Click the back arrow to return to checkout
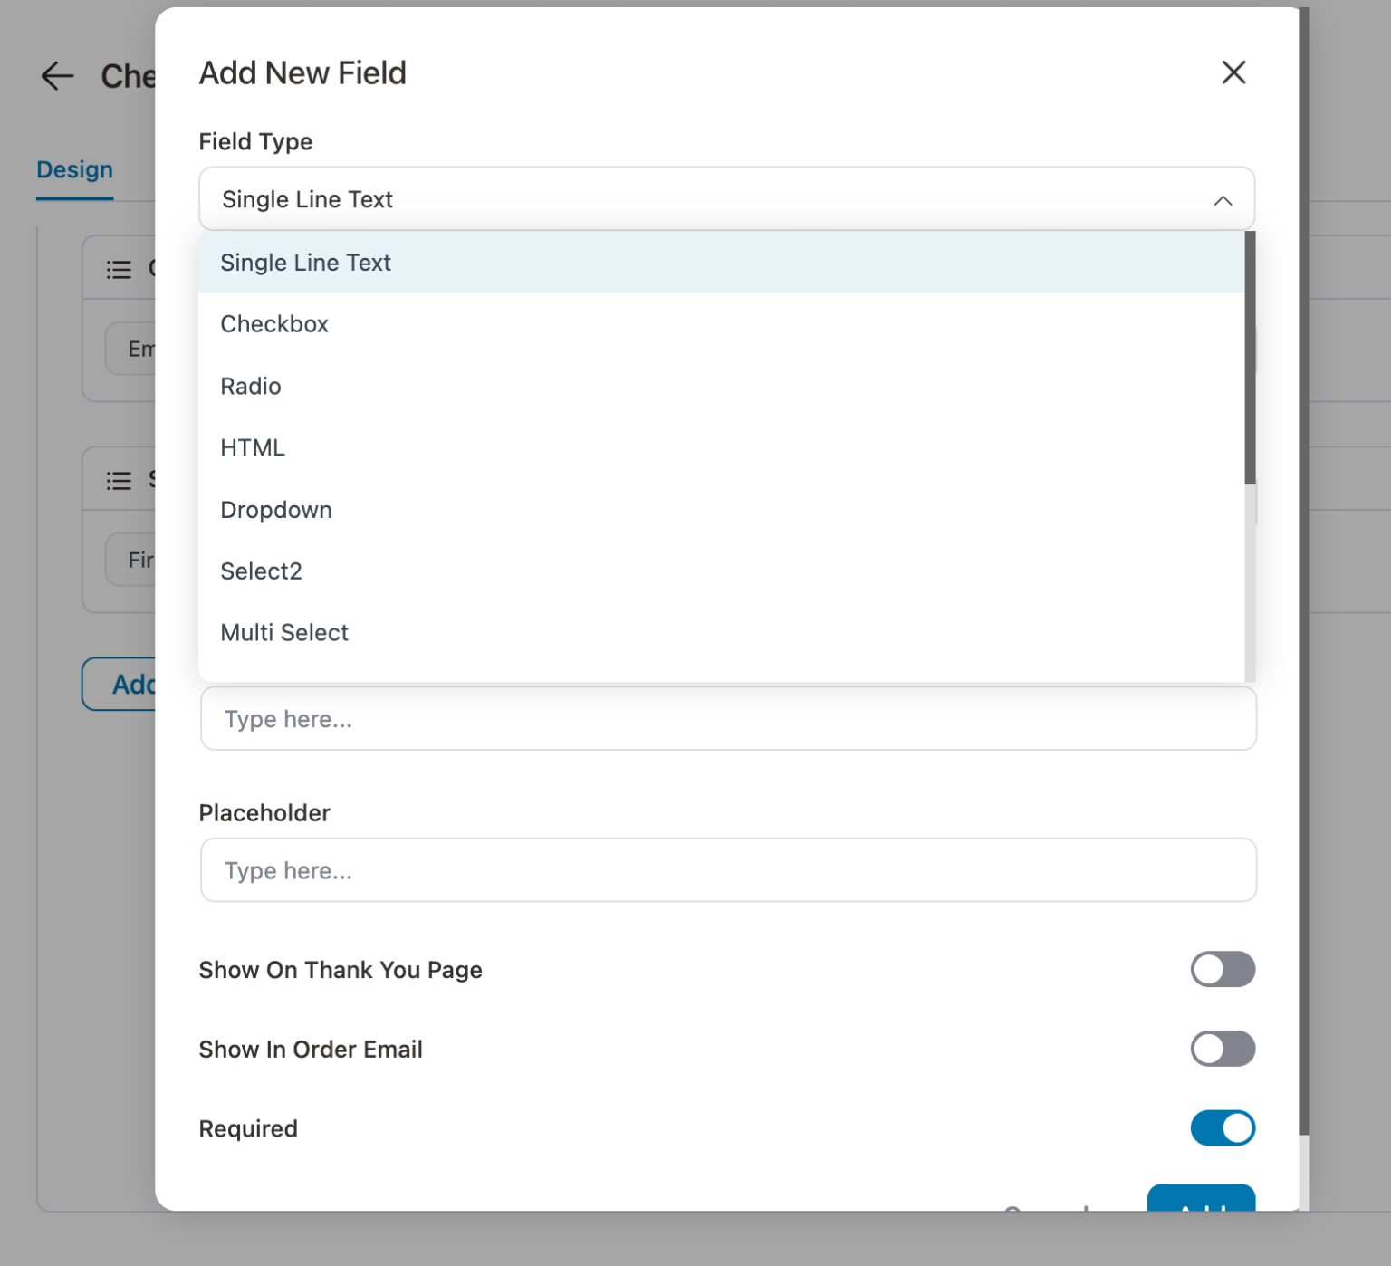1391x1266 pixels. point(57,76)
